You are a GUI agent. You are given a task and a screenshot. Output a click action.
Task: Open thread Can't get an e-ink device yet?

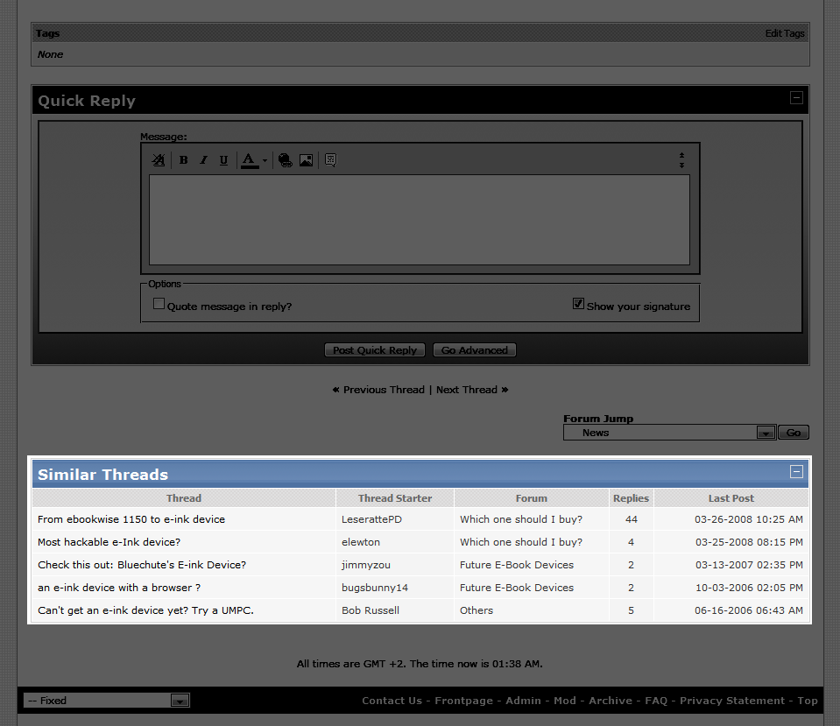pyautogui.click(x=145, y=610)
